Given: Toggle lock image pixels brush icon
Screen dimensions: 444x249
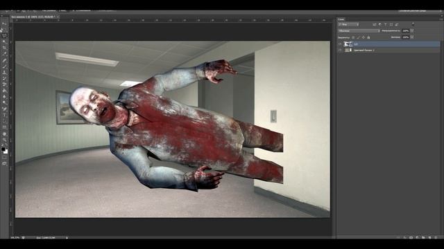Looking at the screenshot, I should 358,37.
